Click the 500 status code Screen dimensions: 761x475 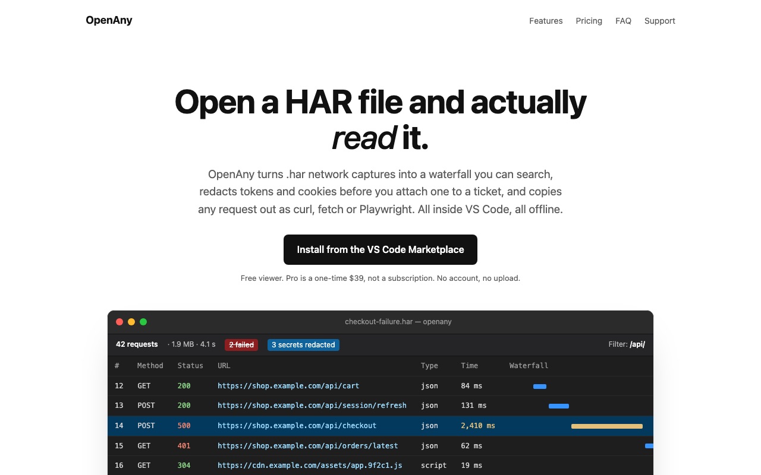pos(184,426)
